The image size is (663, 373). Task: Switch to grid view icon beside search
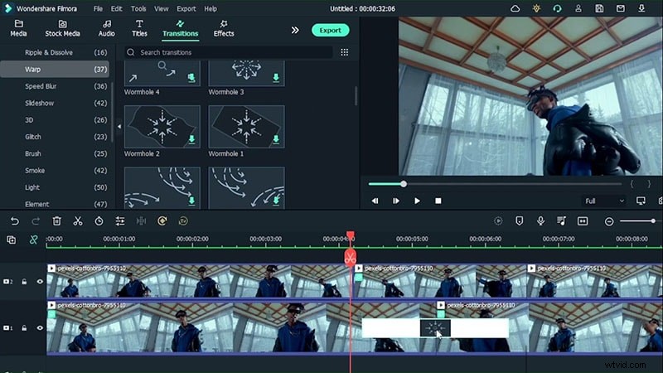pyautogui.click(x=345, y=52)
